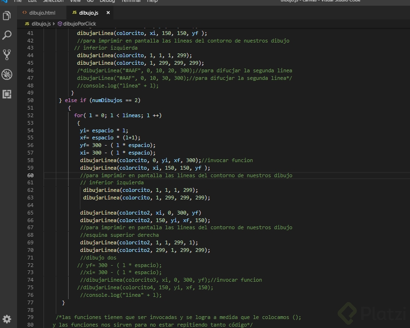Close the dibujo.js tab
This screenshot has height=328, width=410.
point(108,13)
